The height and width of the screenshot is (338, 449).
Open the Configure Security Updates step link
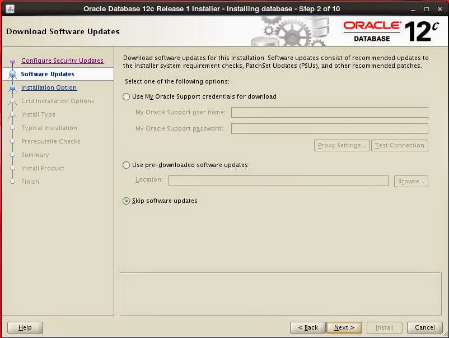point(63,61)
